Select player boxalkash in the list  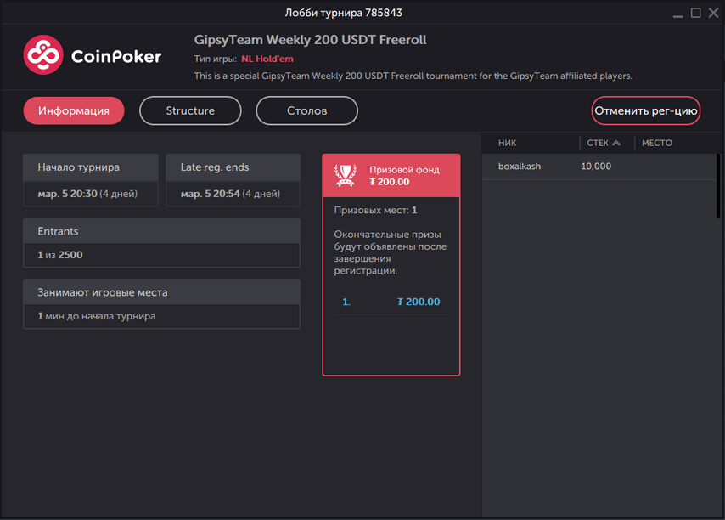coord(520,166)
